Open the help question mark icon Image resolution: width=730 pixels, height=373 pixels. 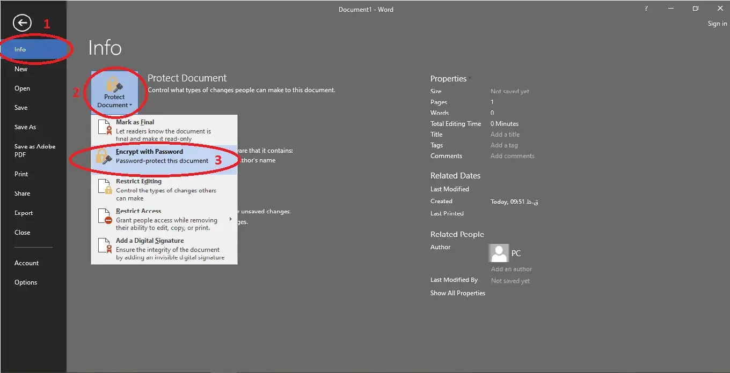tap(646, 9)
